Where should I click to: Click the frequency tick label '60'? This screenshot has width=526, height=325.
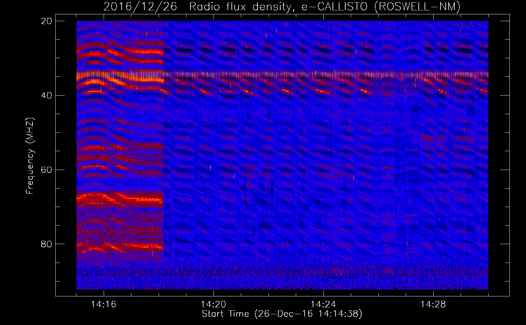pos(46,170)
